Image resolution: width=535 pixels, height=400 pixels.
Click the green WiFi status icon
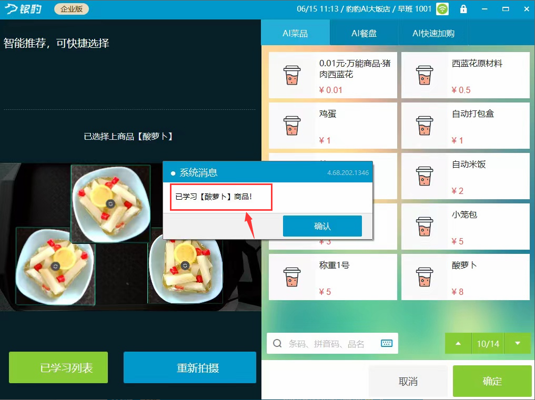point(442,9)
